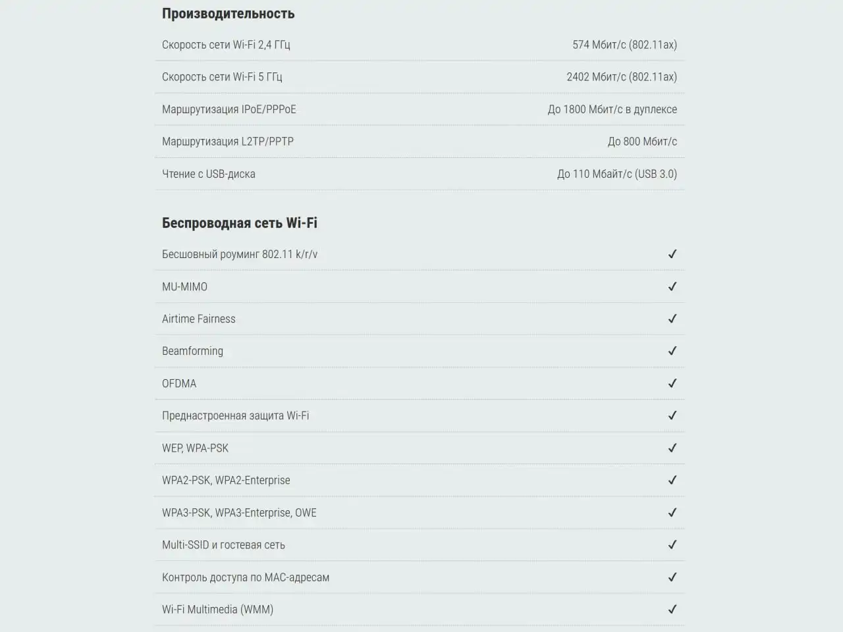Click the 574 Мбит/с (802.11ax) value
The width and height of the screenshot is (843, 632).
(624, 45)
